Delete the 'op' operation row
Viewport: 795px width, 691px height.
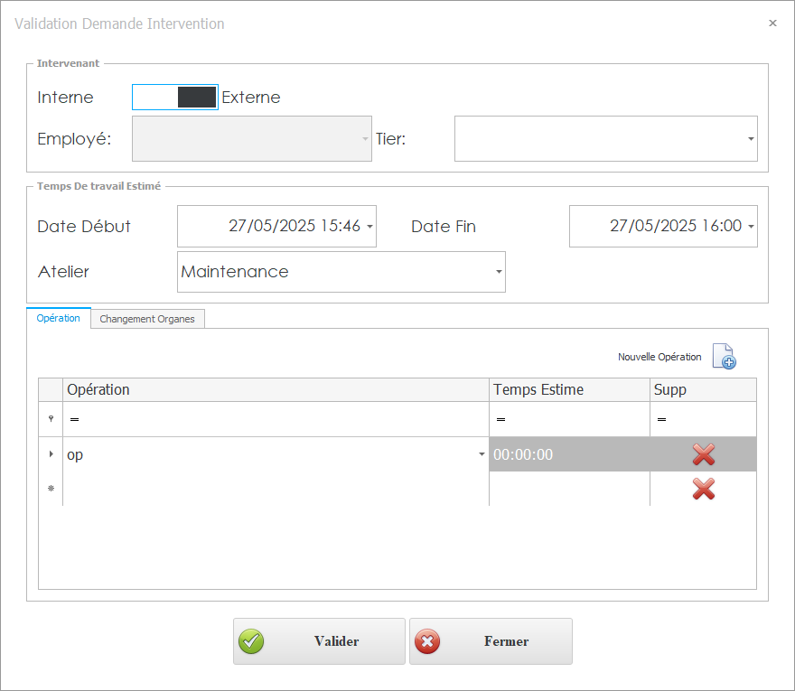[703, 454]
